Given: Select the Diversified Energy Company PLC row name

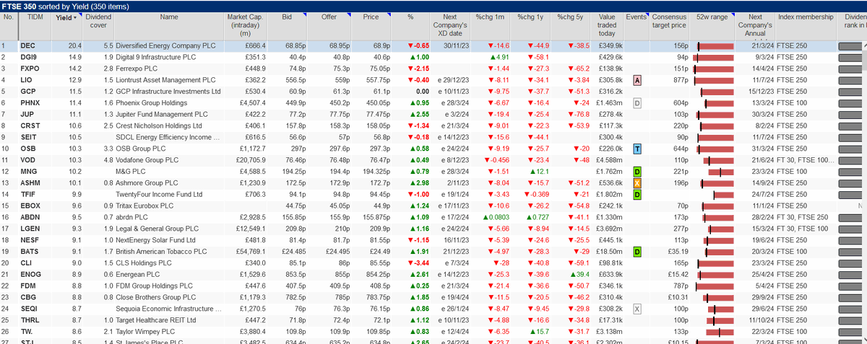Looking at the screenshot, I should pos(166,45).
